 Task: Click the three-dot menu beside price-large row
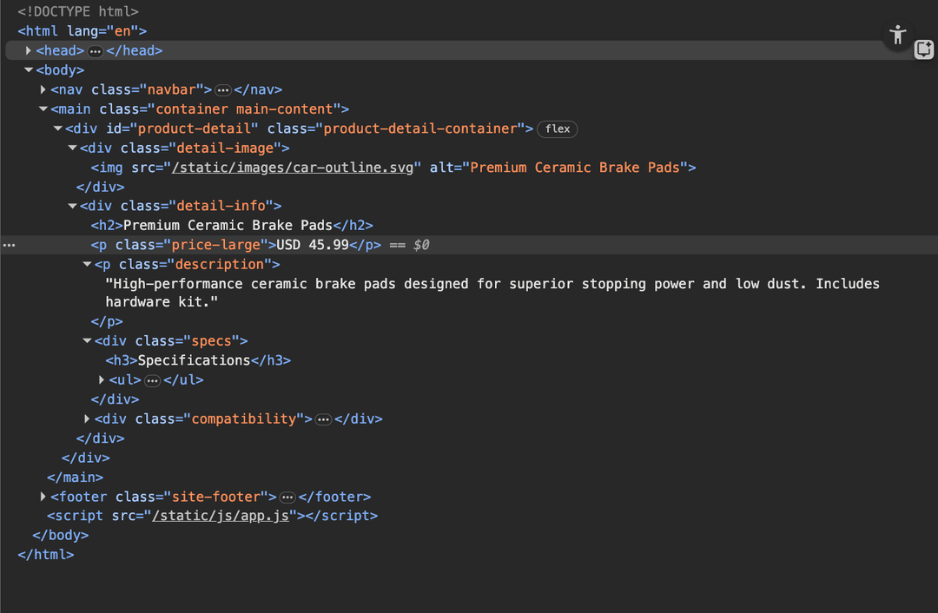(9, 245)
